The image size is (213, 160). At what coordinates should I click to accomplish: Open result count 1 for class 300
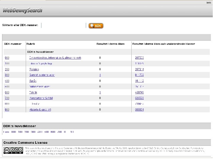tap(100, 75)
